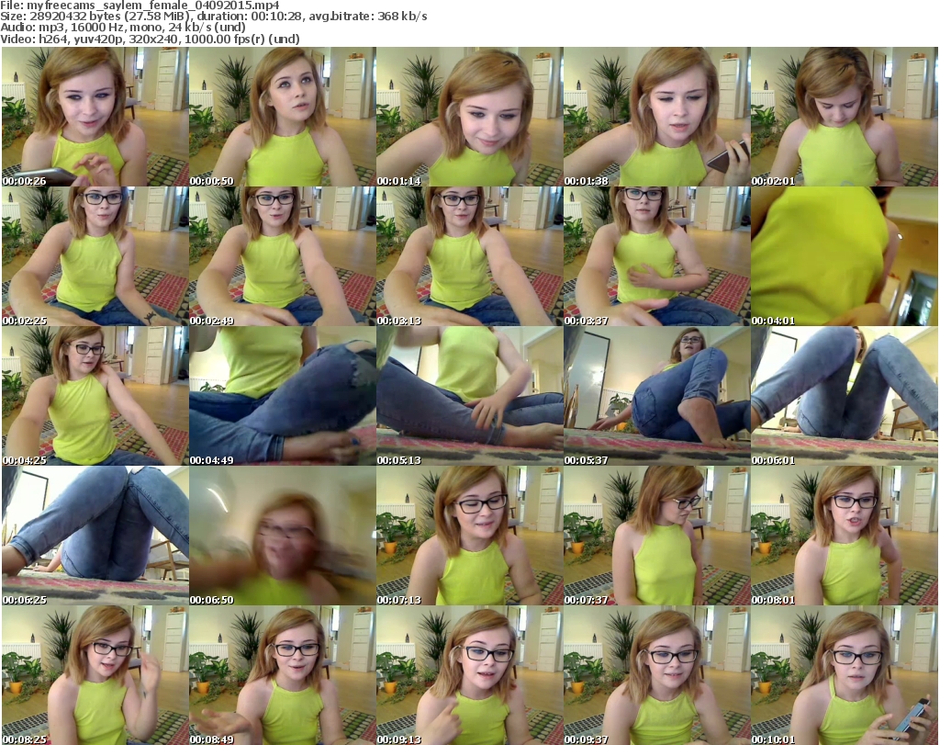The width and height of the screenshot is (940, 745).
Task: Click the thumbnail stamped 00:00:26
Action: [x=95, y=117]
